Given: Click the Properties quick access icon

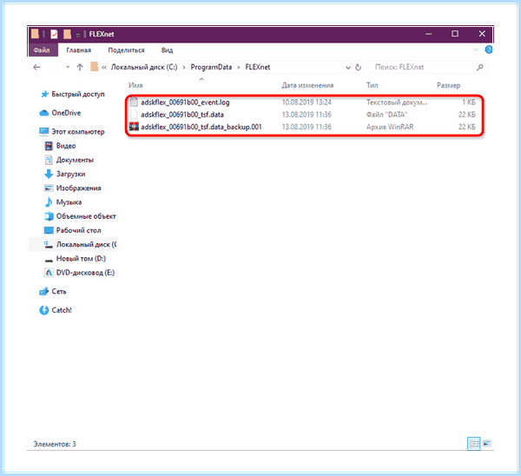Looking at the screenshot, I should click(54, 34).
